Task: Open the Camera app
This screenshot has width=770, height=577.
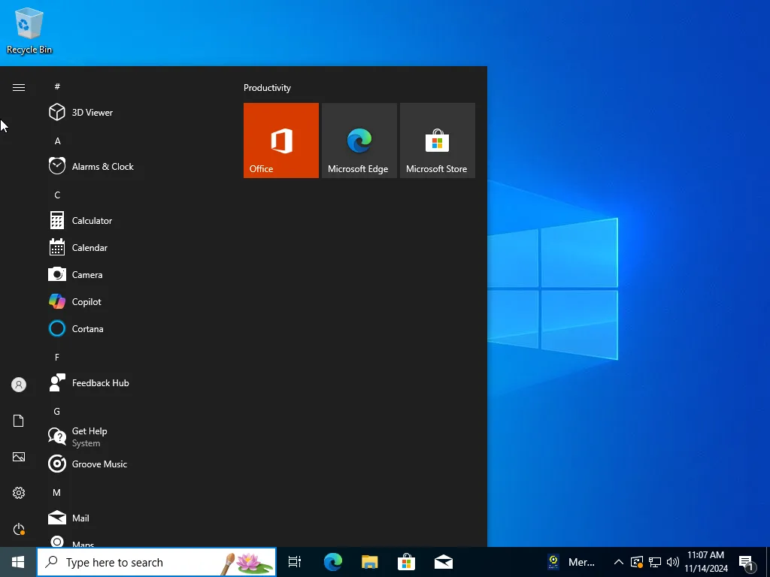Action: [x=86, y=274]
